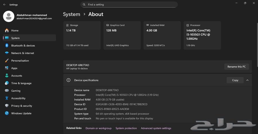Go to Accounts settings
Screen dimensions: 258x134
(16, 76)
